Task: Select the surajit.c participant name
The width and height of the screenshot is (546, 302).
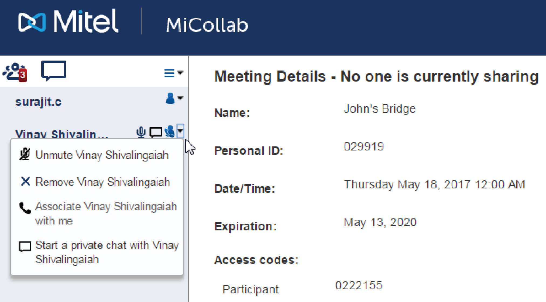Action: tap(38, 102)
